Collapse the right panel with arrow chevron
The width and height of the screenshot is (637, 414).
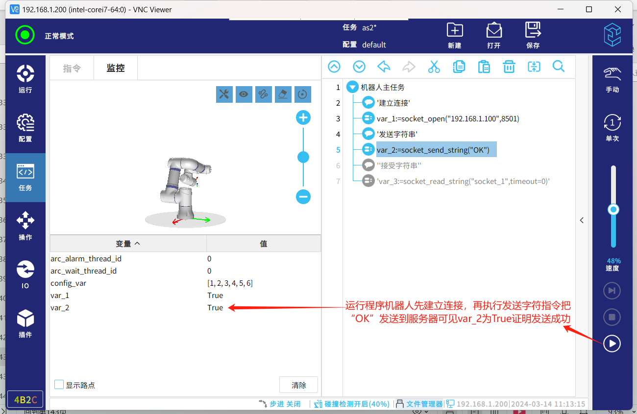pos(582,220)
